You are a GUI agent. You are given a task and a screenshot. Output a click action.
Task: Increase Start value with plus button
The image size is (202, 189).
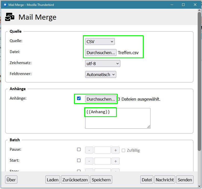(x=116, y=161)
